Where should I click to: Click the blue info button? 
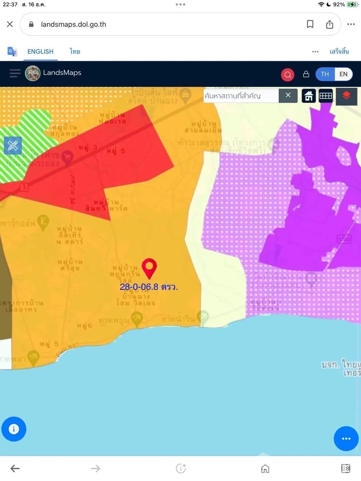pyautogui.click(x=14, y=429)
